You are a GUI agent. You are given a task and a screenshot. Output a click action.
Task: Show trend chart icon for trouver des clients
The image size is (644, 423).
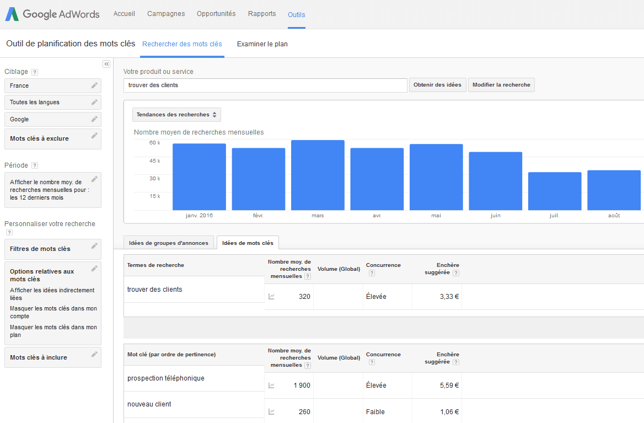[x=271, y=297]
